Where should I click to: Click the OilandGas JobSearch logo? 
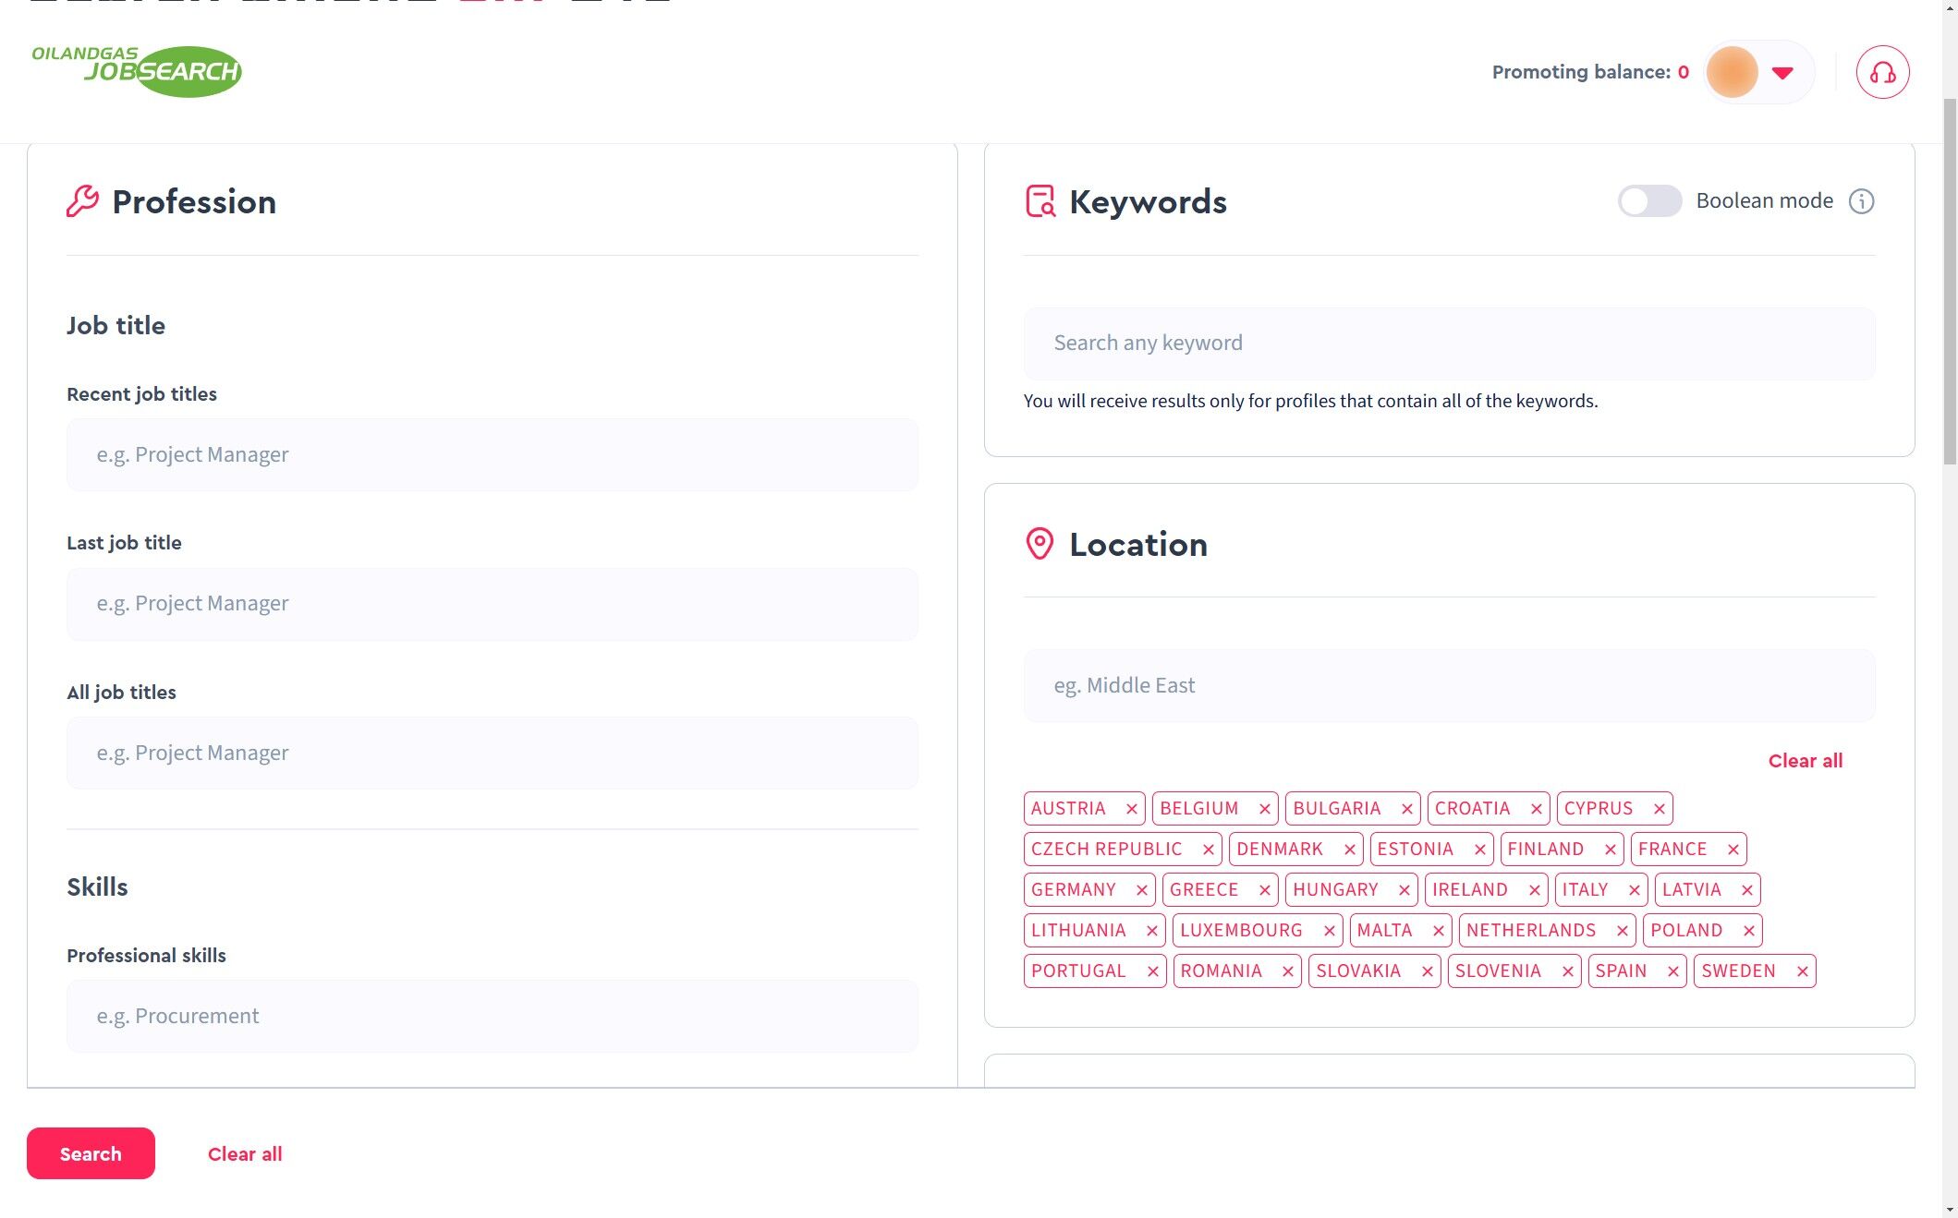point(137,70)
